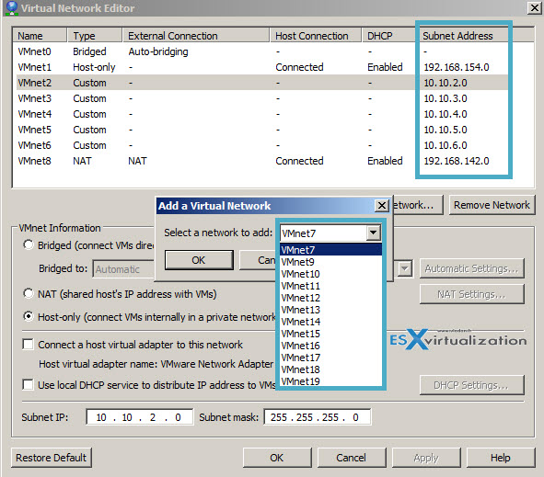Viewport: 544px width, 477px height.
Task: Open NAT Settings
Action: tap(472, 294)
